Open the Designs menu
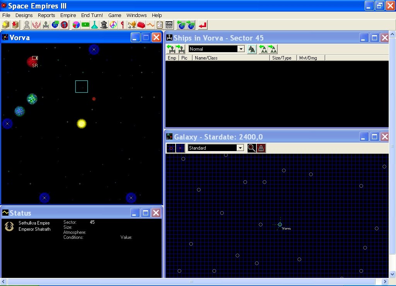 [24, 15]
